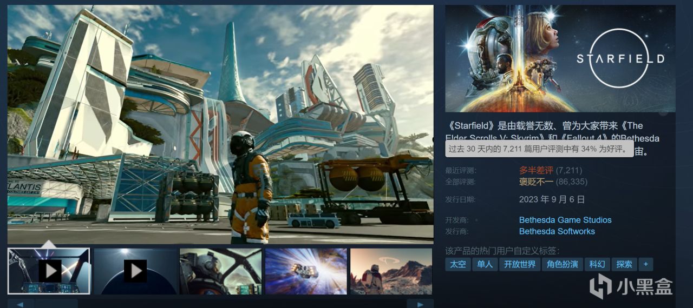Click the release date 2023 年 9 月 6 日

[552, 199]
